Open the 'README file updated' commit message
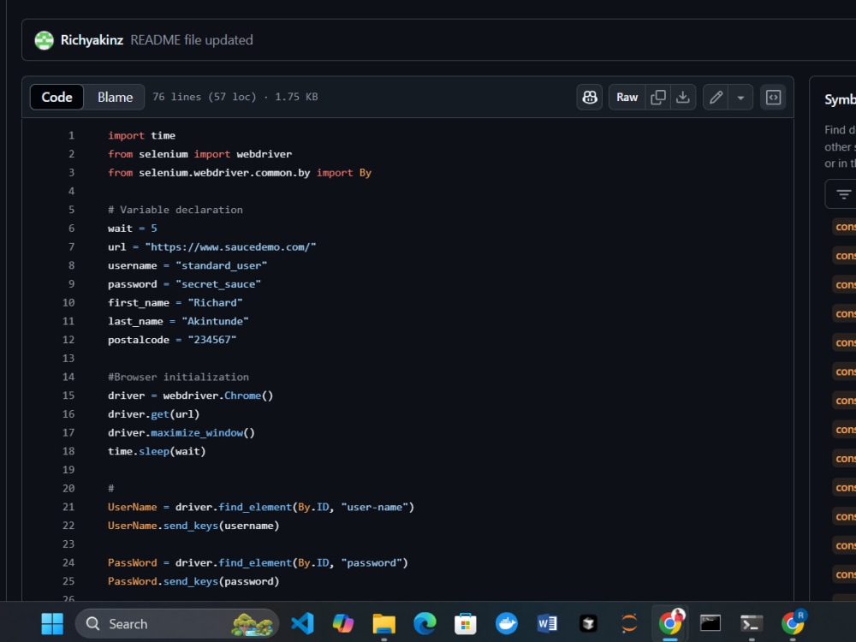856x642 pixels. (x=192, y=40)
